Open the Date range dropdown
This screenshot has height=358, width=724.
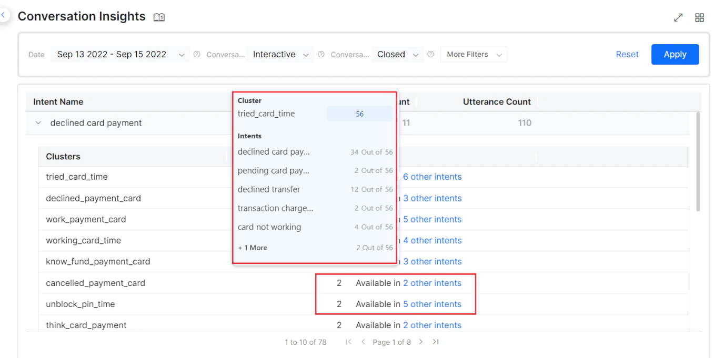click(x=120, y=54)
